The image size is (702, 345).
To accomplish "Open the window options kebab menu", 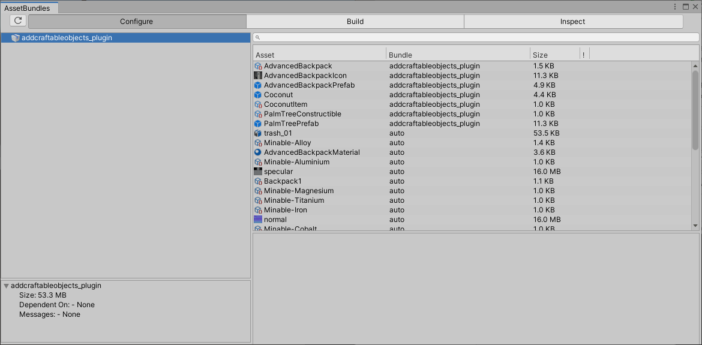I will 676,6.
